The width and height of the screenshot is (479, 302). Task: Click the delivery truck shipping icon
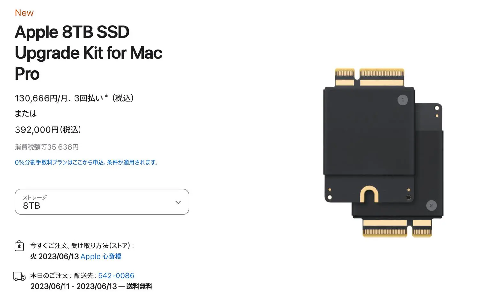point(19,276)
